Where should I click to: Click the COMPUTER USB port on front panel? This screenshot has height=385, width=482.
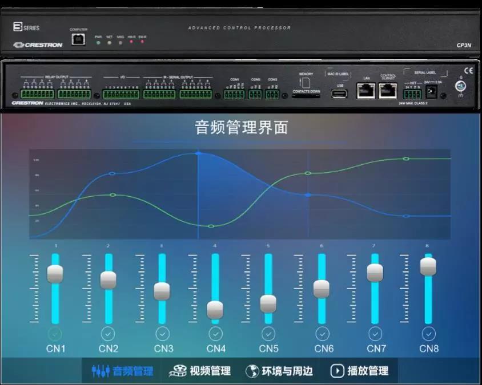(x=78, y=39)
